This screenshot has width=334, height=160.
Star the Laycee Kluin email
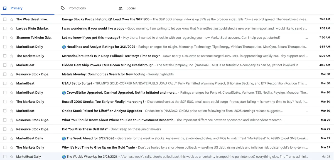coord(12,28)
